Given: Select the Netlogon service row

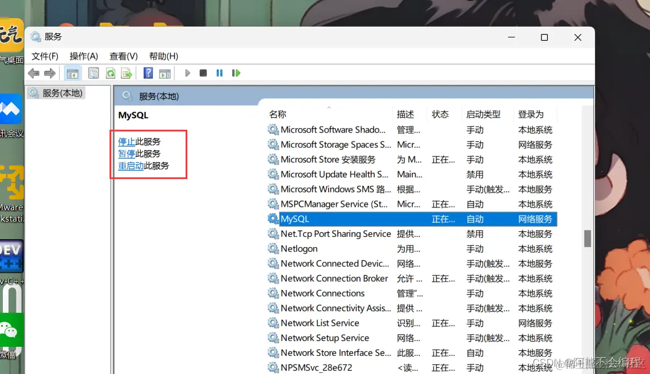Looking at the screenshot, I should [412, 249].
